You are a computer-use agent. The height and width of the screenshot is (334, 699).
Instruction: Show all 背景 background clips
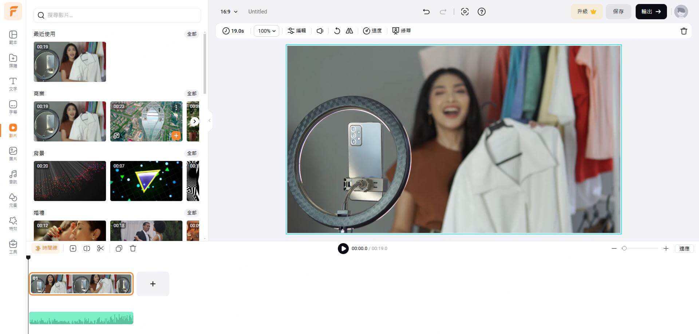[x=191, y=153]
